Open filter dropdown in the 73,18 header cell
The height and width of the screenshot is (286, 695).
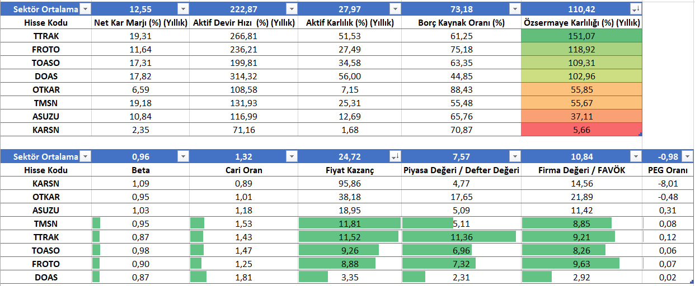point(515,9)
